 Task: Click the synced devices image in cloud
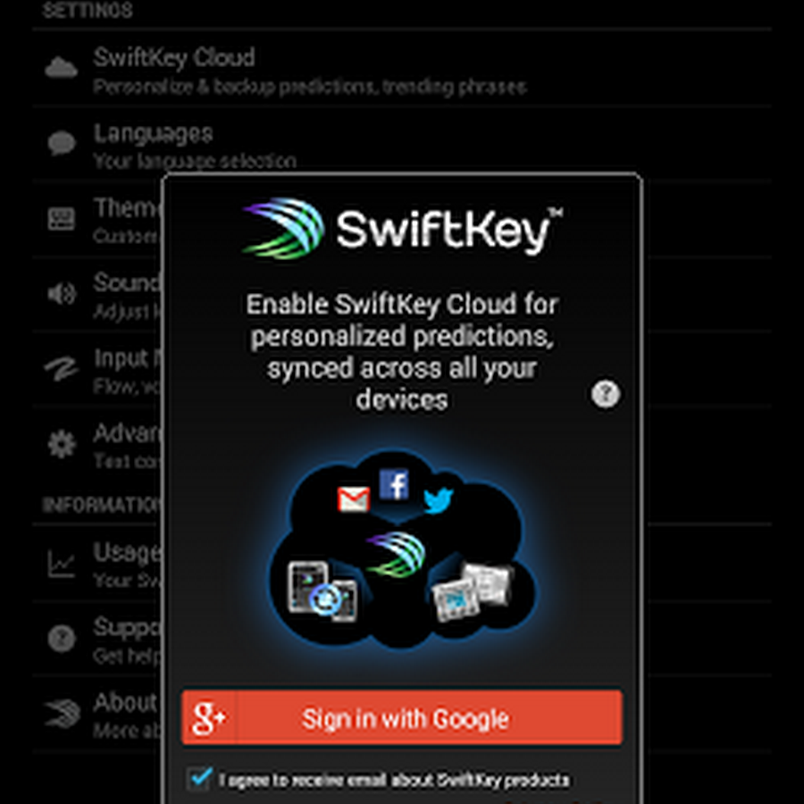[x=322, y=591]
